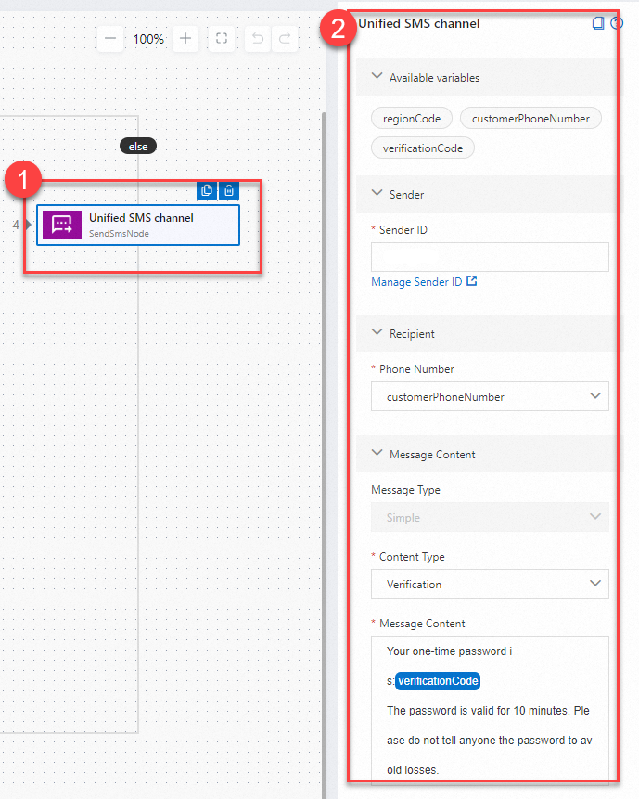This screenshot has width=639, height=799.
Task: Delete the Unified SMS channel node
Action: (229, 190)
